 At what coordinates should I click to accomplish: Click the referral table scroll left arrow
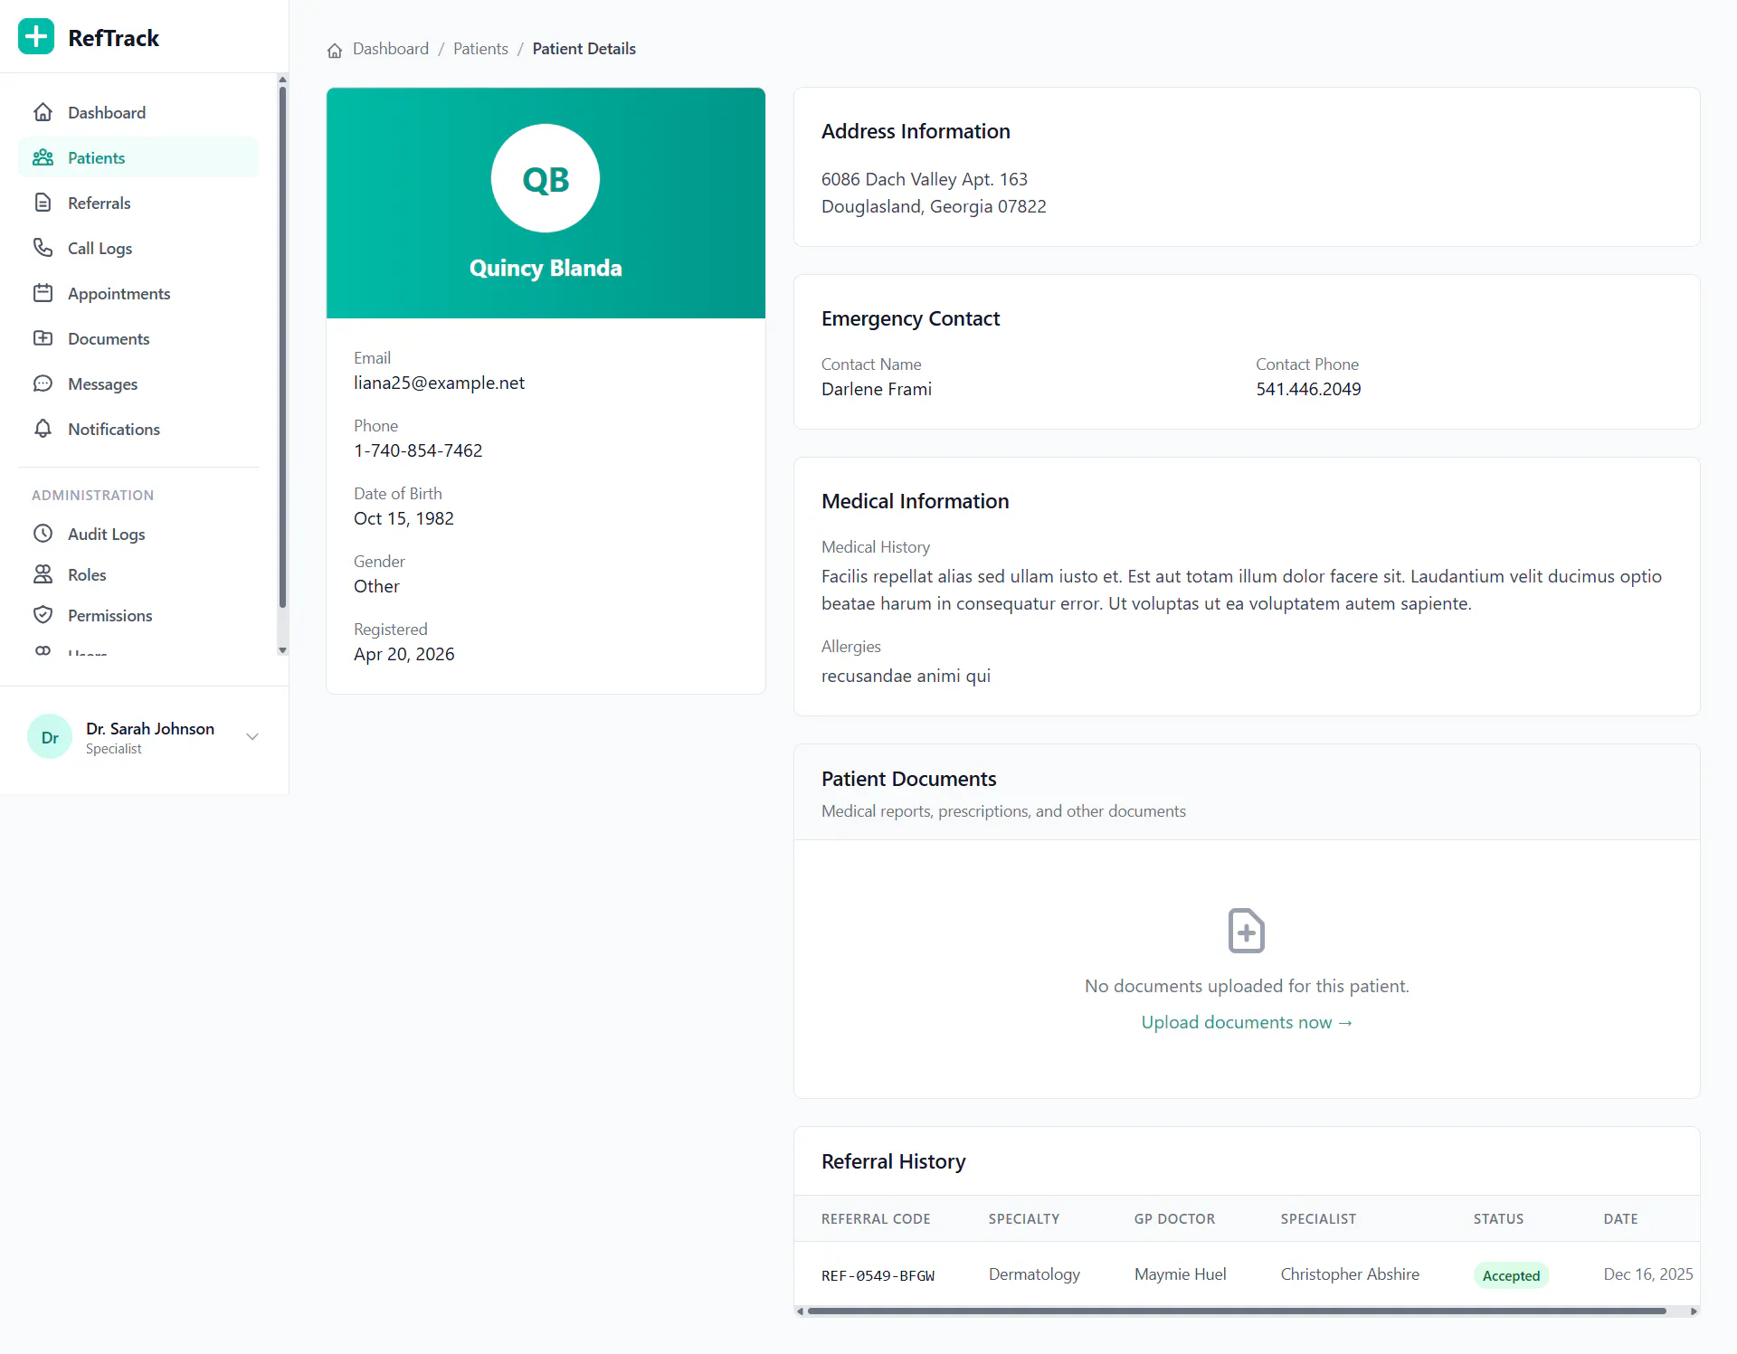(x=800, y=1311)
